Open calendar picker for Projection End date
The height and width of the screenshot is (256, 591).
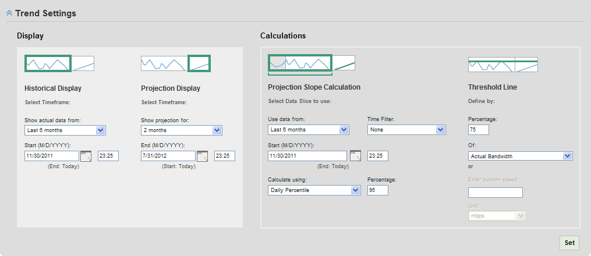[203, 156]
